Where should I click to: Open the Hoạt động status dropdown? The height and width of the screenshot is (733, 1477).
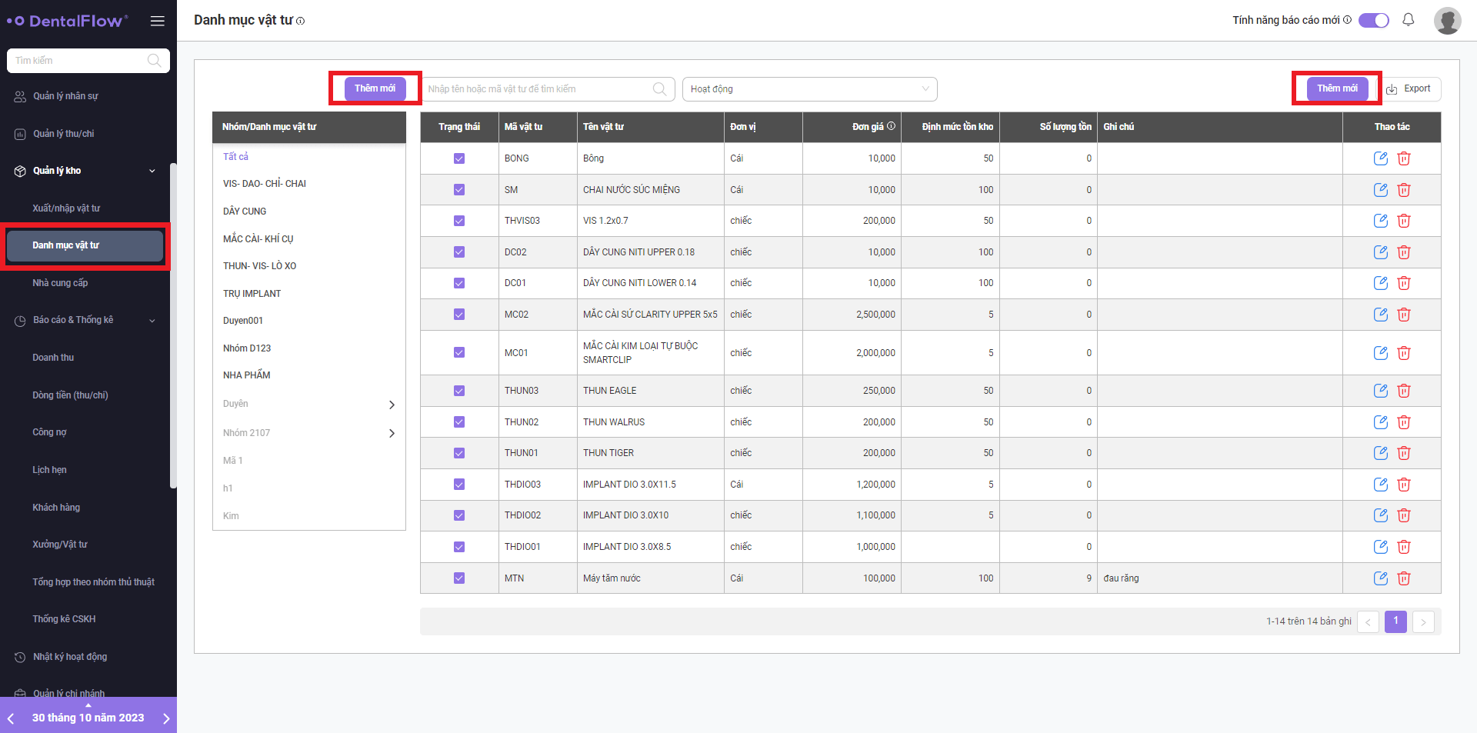pyautogui.click(x=809, y=89)
